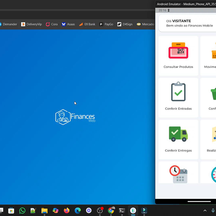Open WhatsApp from taskbar
The height and width of the screenshot is (216, 216).
coord(22,211)
